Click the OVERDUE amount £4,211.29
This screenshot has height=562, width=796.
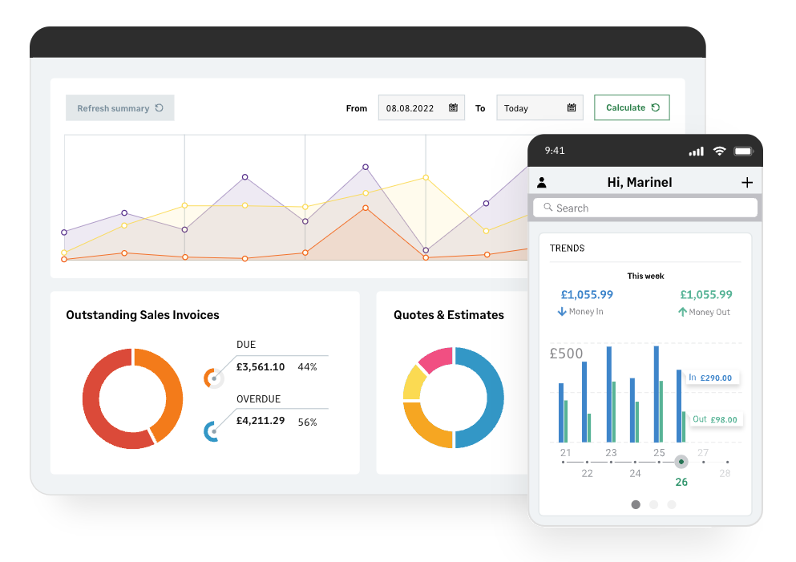point(261,421)
